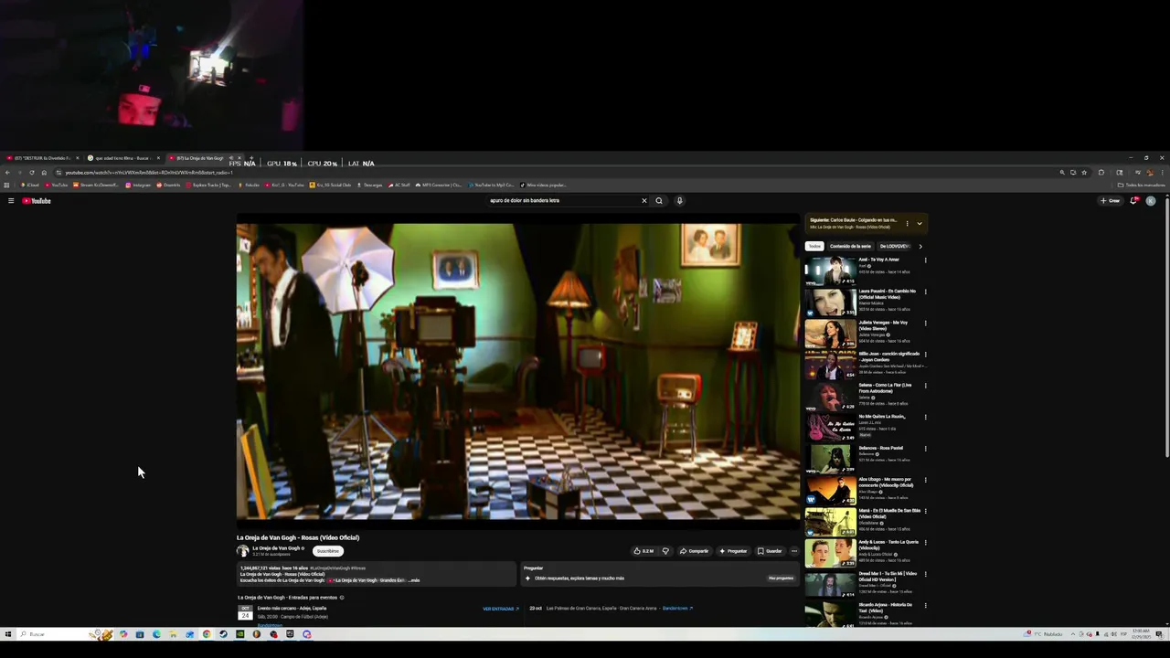1170x658 pixels.
Task: Click Maná En El Muelle De San Blas title
Action: (x=889, y=514)
